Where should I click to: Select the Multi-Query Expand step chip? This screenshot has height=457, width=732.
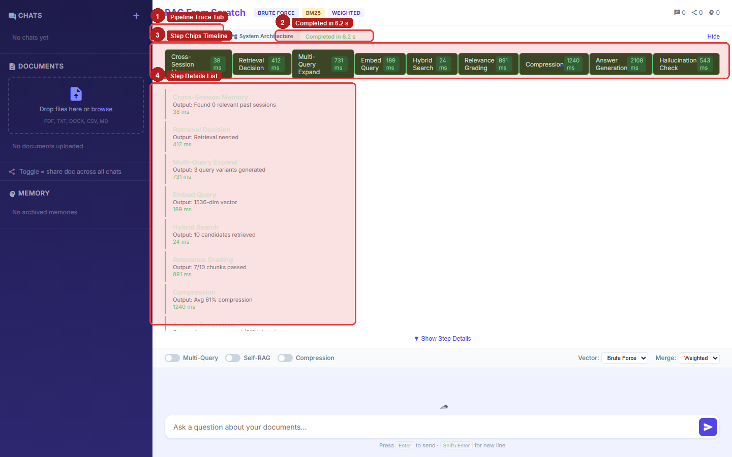tap(323, 64)
